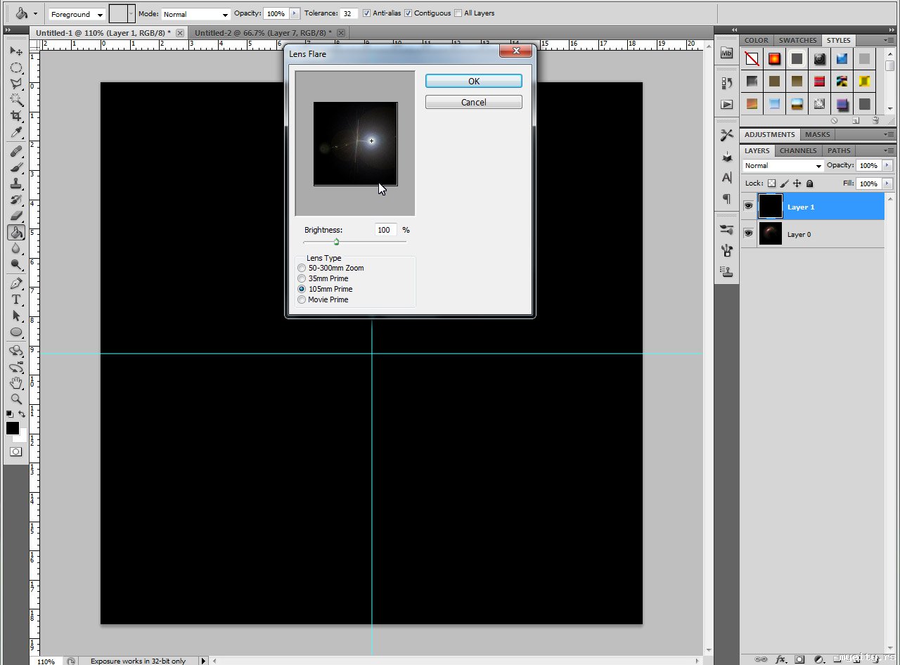Viewport: 900px width, 665px height.
Task: Select the Clone Stamp tool
Action: coord(15,183)
